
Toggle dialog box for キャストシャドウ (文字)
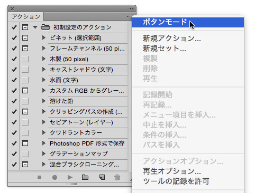click(x=25, y=70)
